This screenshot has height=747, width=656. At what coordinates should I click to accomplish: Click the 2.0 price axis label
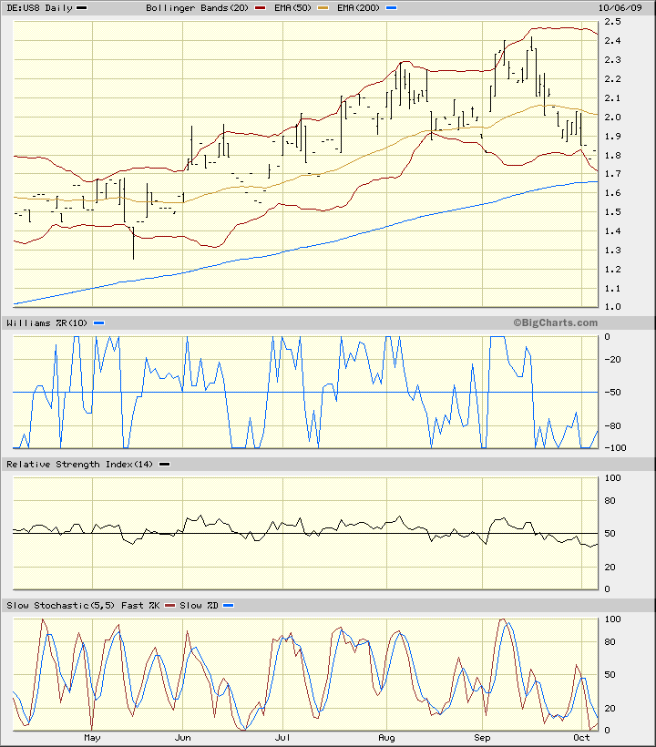coord(612,117)
